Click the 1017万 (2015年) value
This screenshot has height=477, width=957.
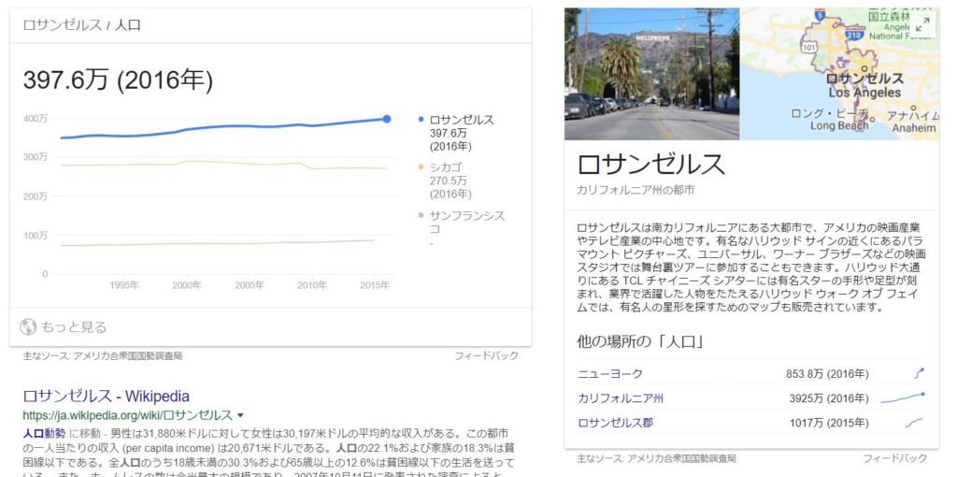tap(829, 423)
